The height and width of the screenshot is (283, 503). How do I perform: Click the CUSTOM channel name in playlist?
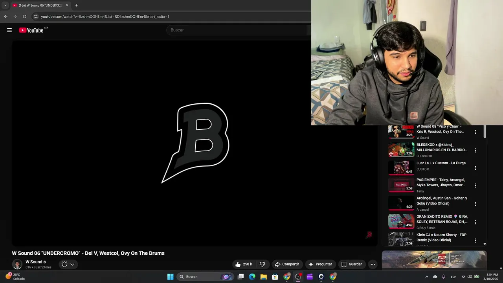[x=423, y=169]
